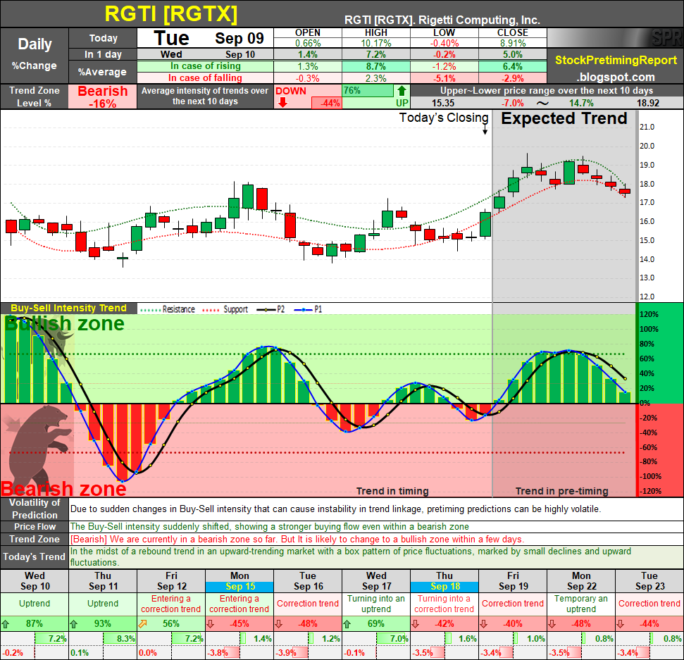Click the red down arrow under Fri Sep 19
This screenshot has height=660, width=684.
pyautogui.click(x=484, y=624)
